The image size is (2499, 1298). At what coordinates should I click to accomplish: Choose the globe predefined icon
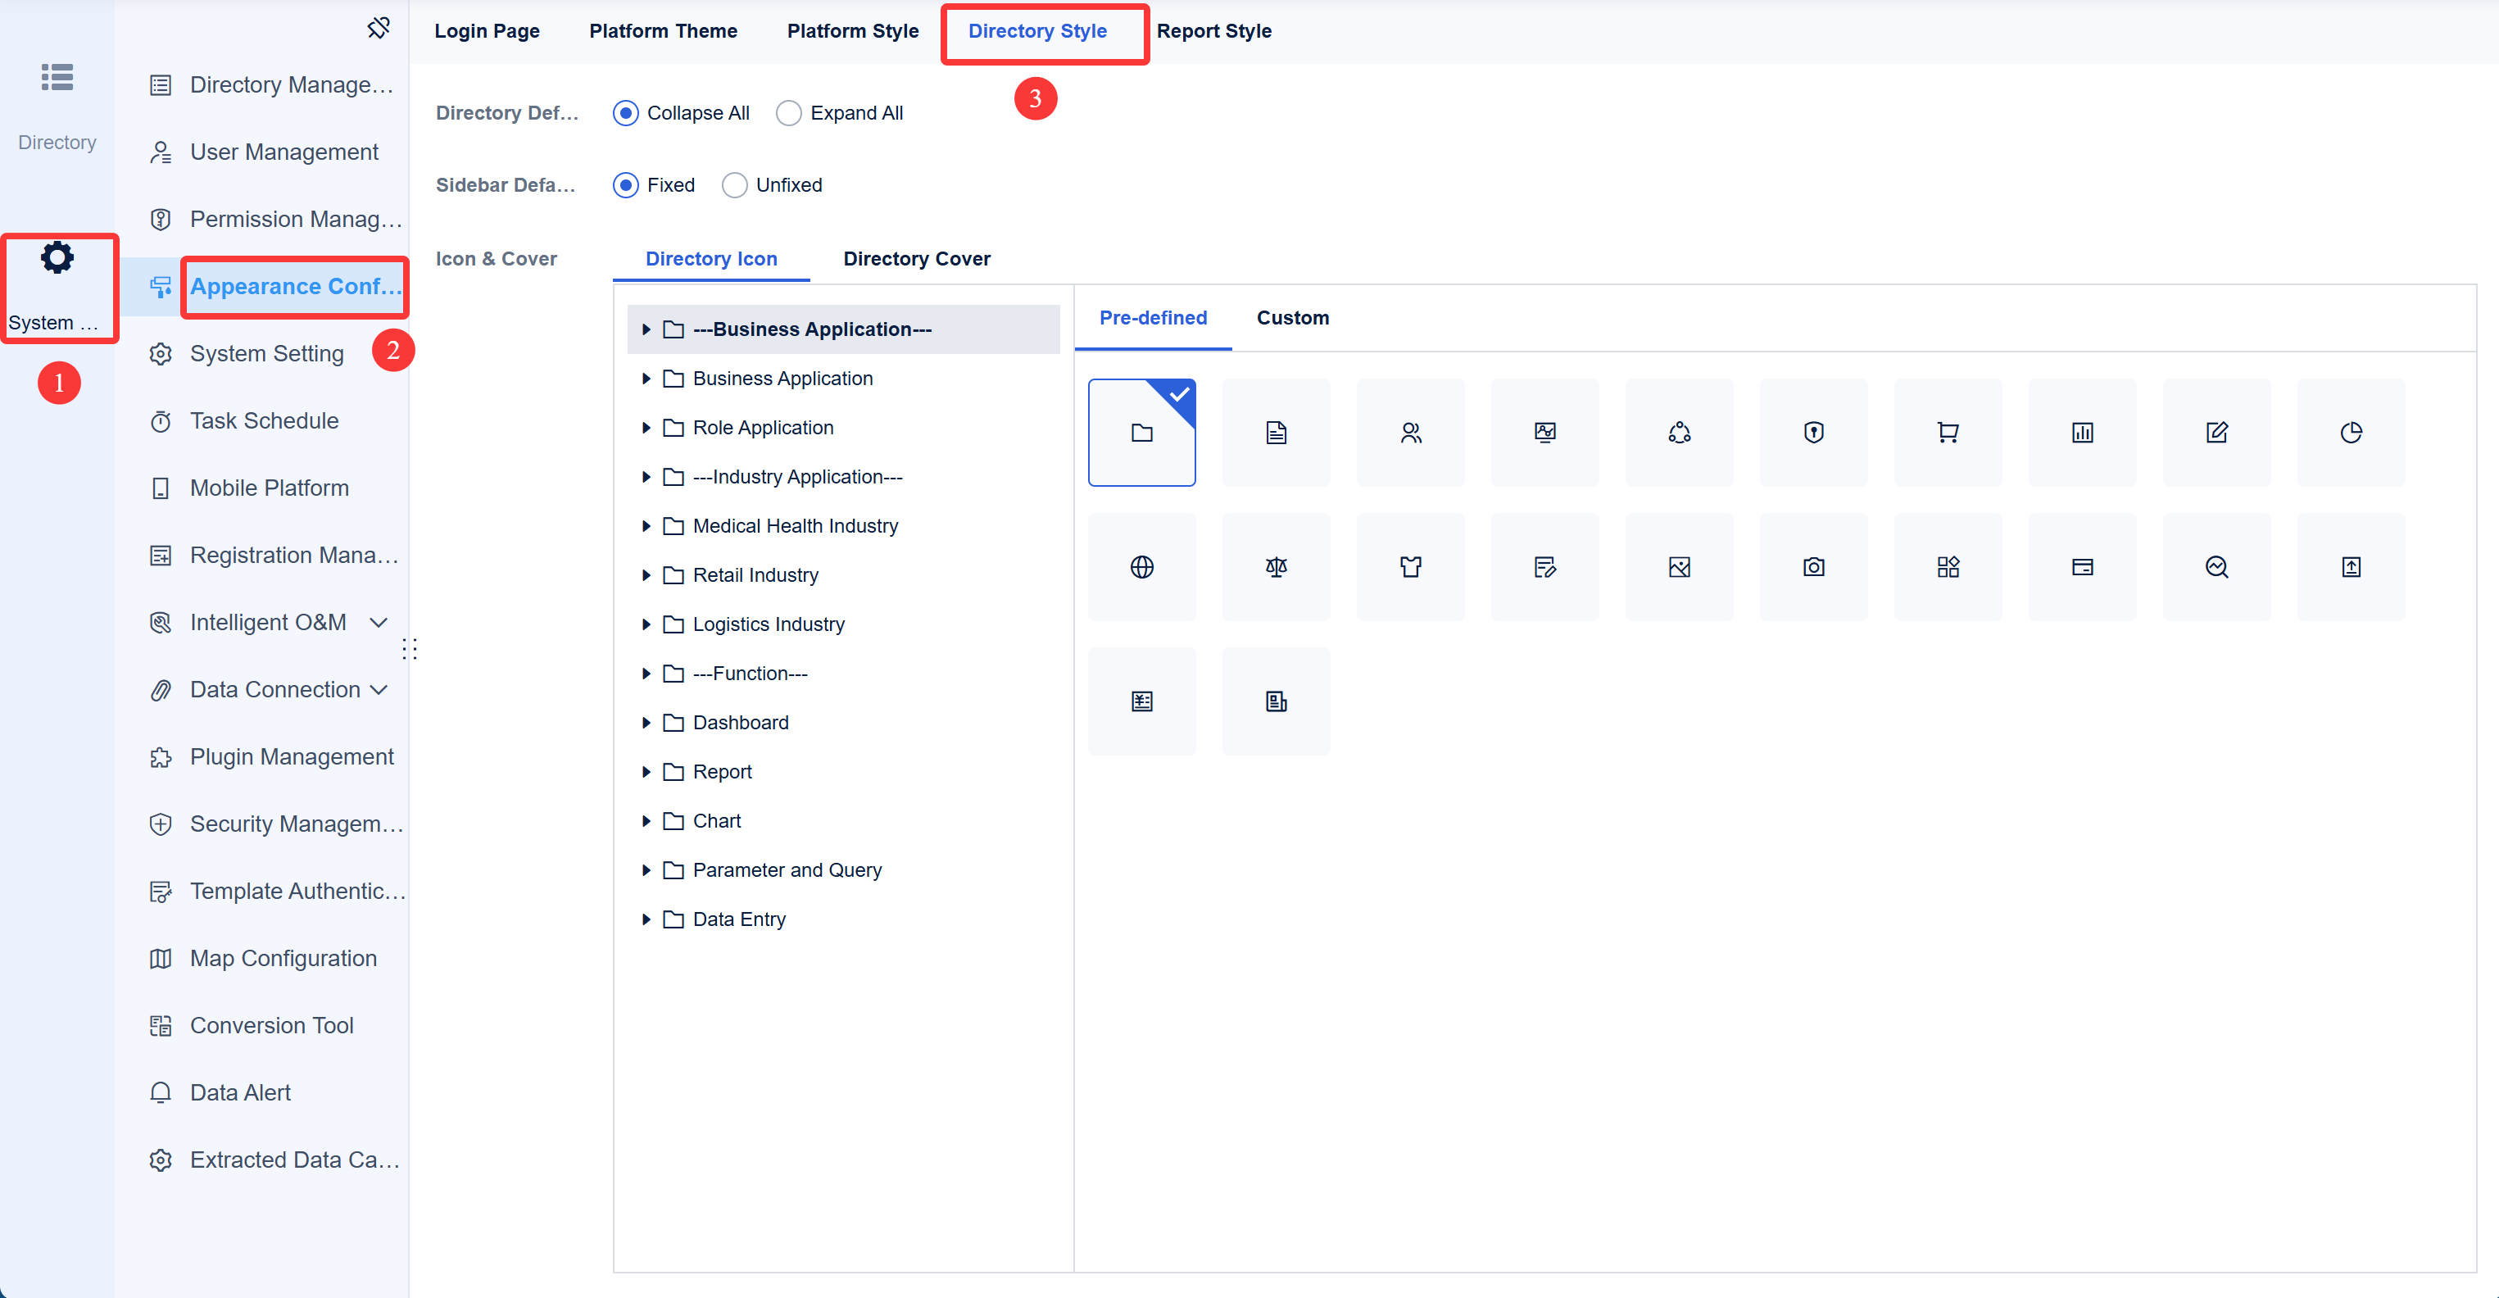pyautogui.click(x=1142, y=566)
